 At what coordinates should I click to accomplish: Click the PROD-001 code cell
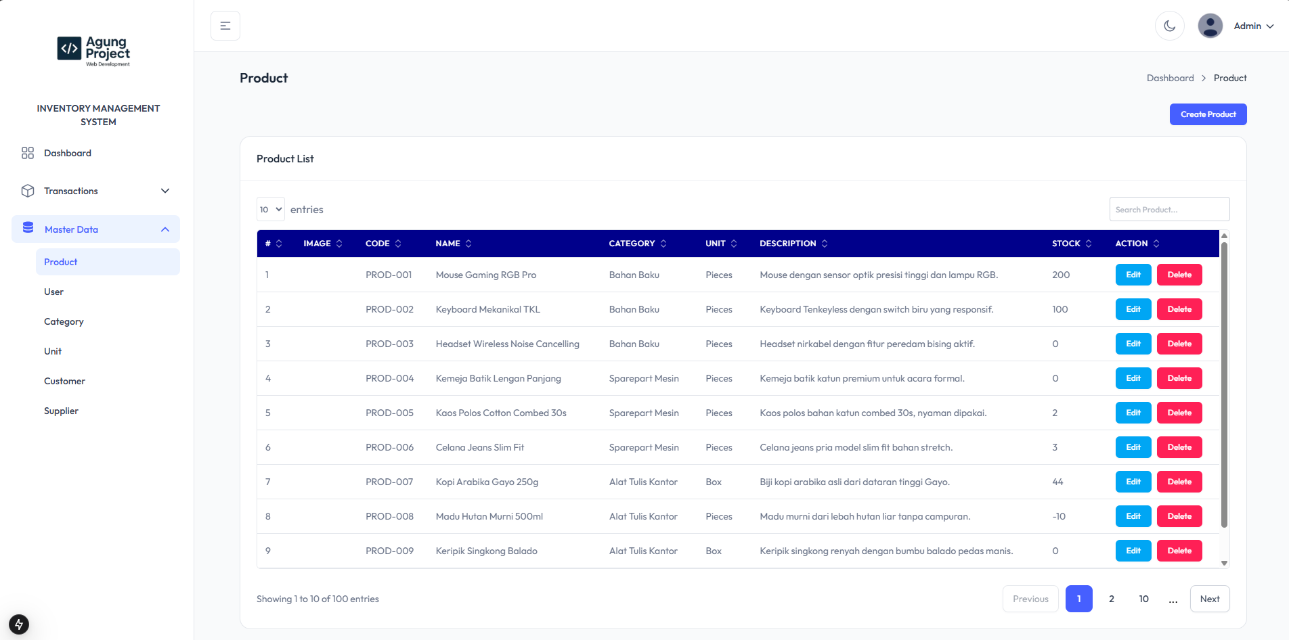tap(389, 275)
